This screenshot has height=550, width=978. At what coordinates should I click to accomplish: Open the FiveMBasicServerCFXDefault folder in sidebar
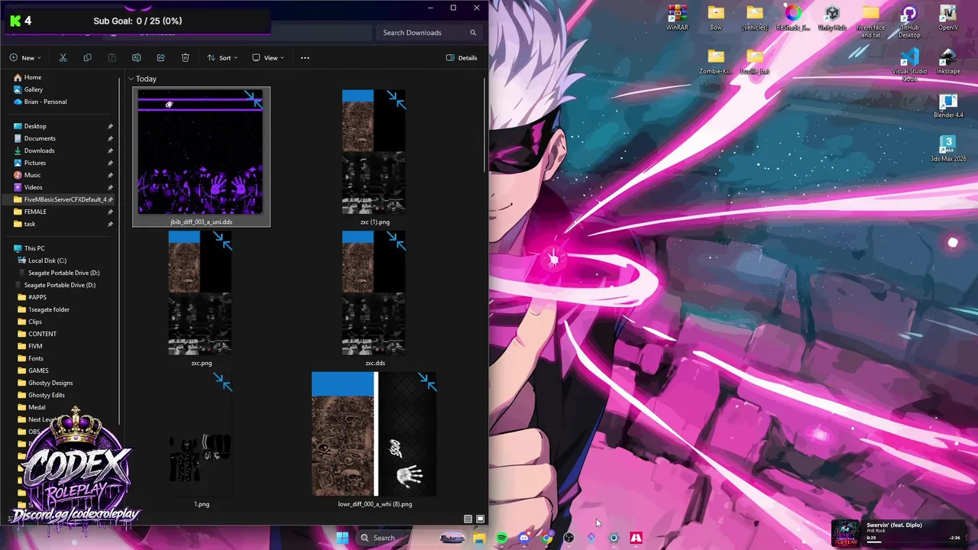coord(60,199)
